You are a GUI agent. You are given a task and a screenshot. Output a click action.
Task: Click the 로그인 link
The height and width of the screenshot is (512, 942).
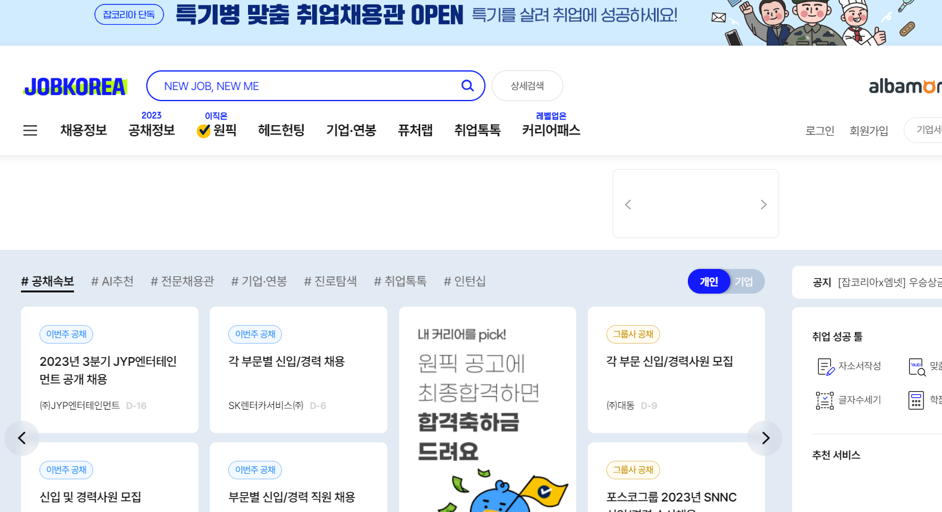820,130
